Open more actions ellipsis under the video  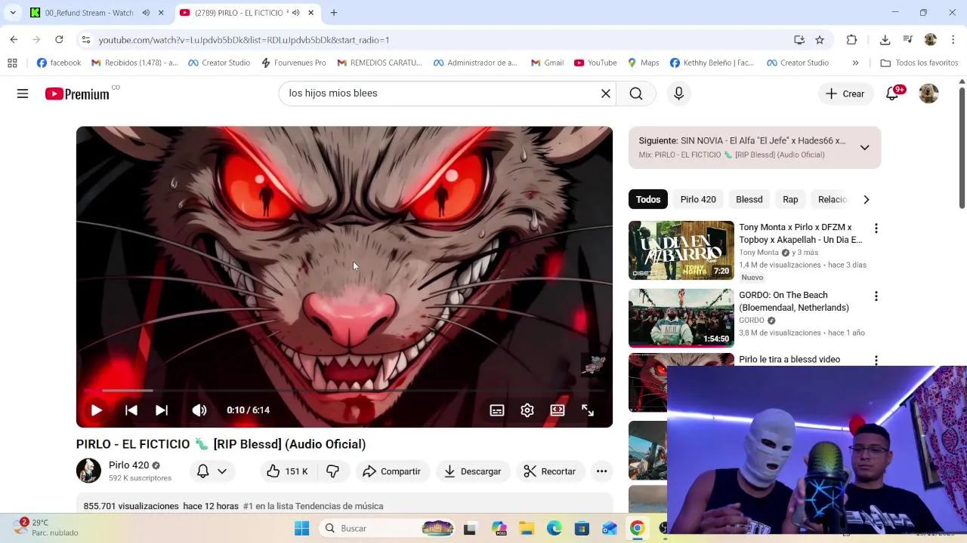601,471
